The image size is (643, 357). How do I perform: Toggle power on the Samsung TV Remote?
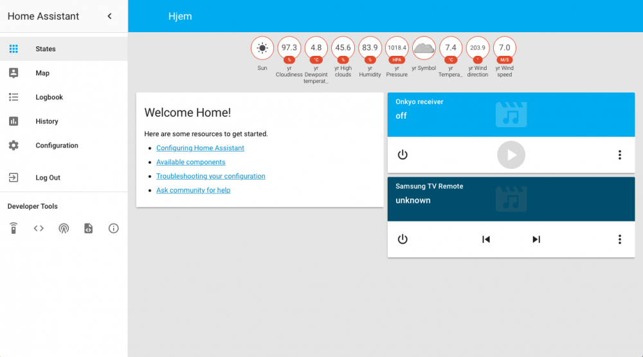(403, 239)
